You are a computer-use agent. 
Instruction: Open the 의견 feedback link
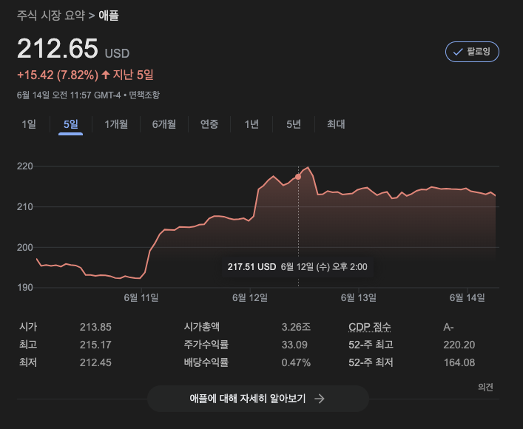click(x=485, y=387)
